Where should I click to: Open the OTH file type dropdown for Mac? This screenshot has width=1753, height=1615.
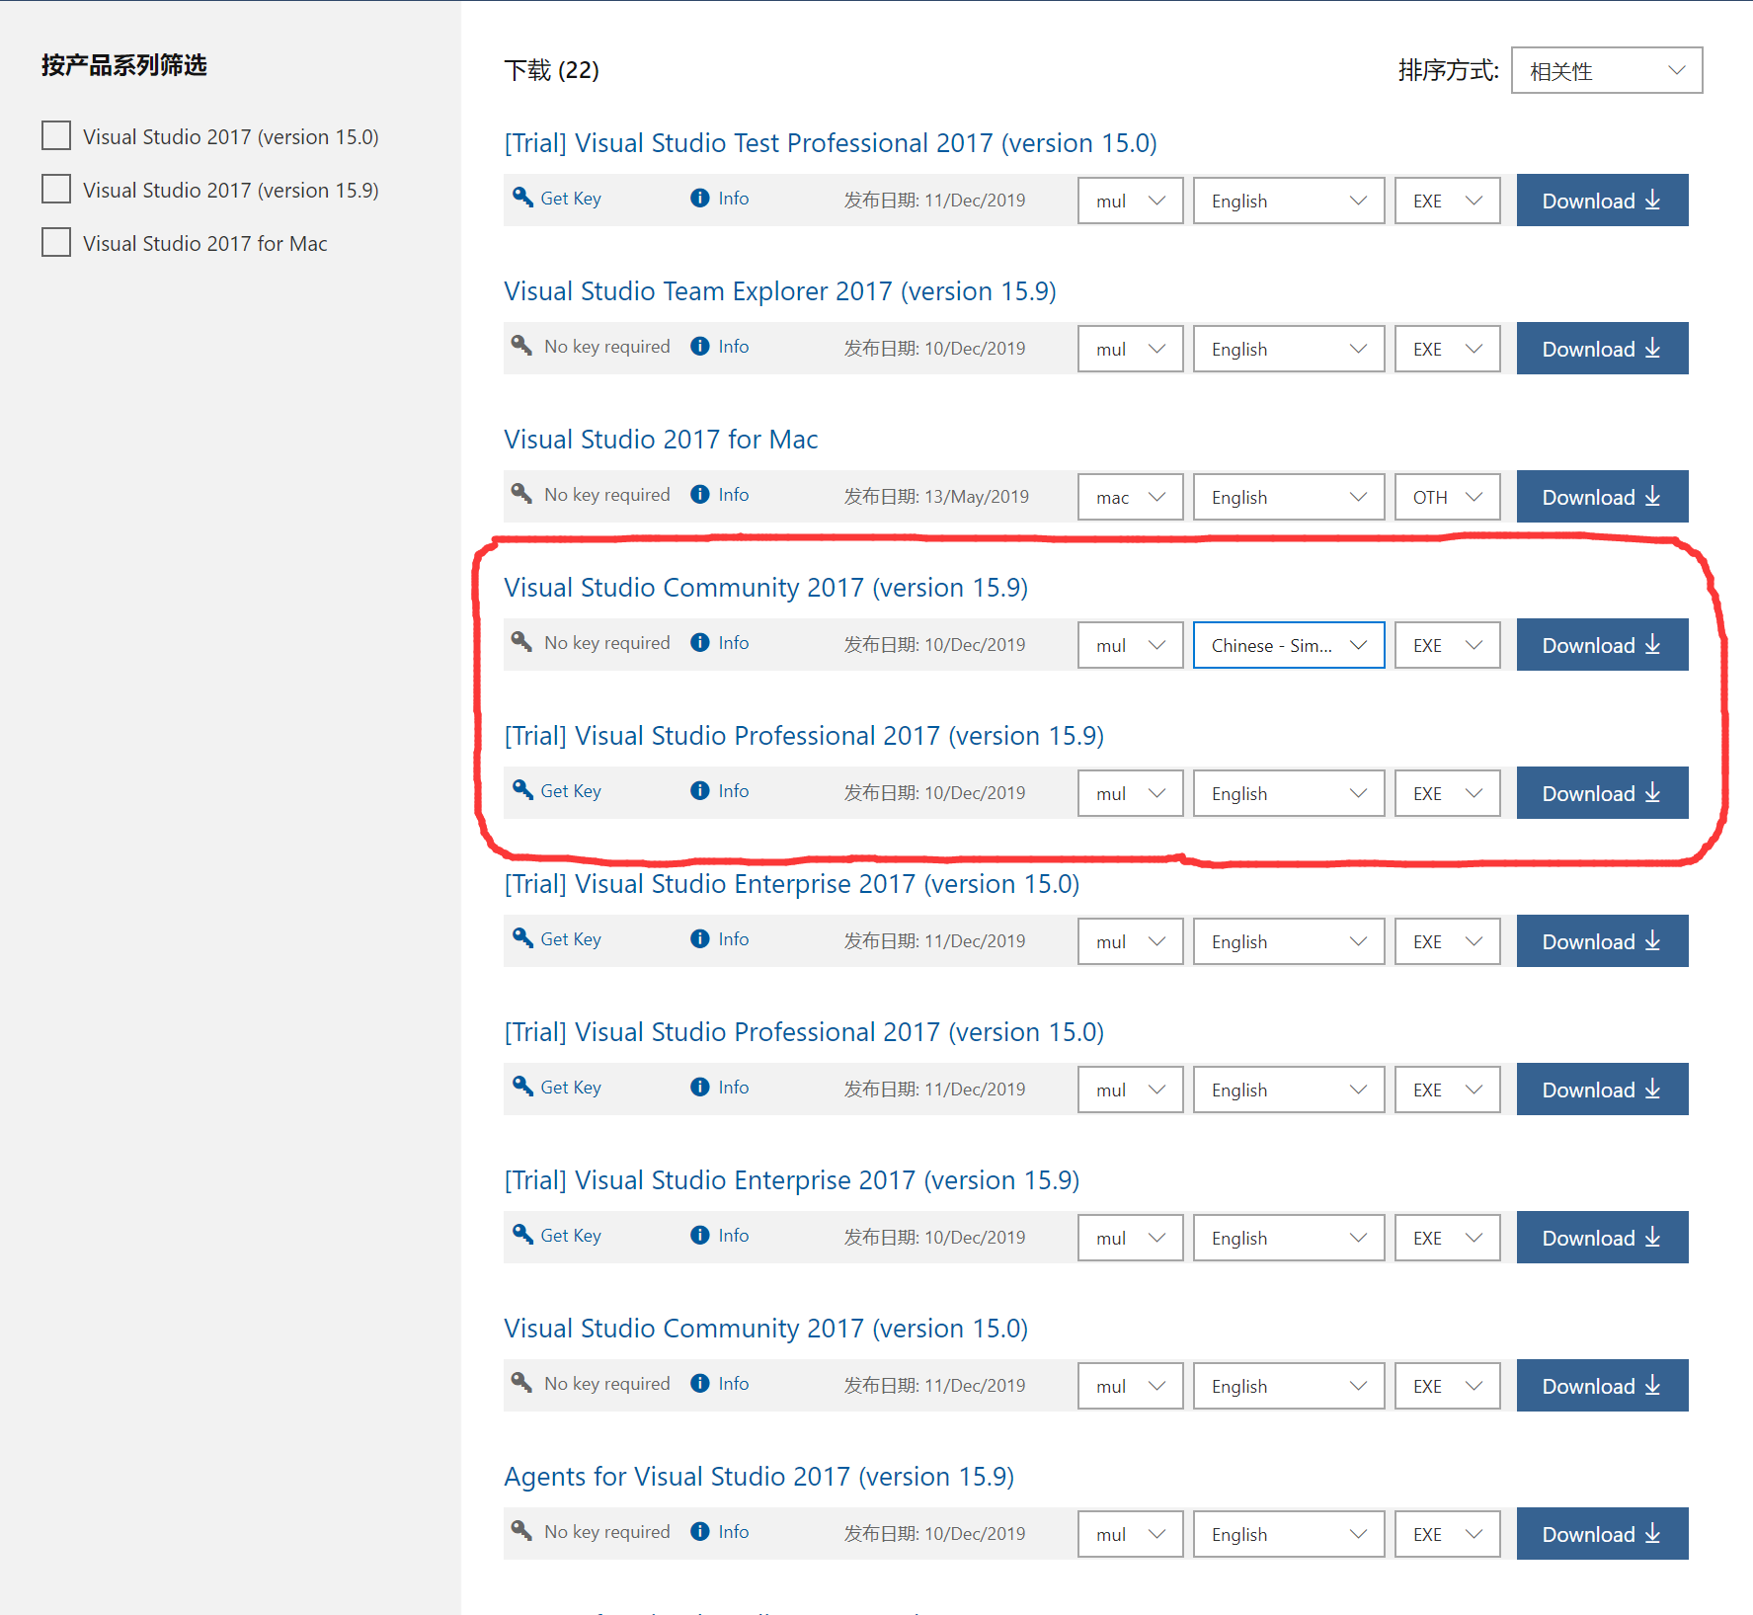click(x=1447, y=497)
